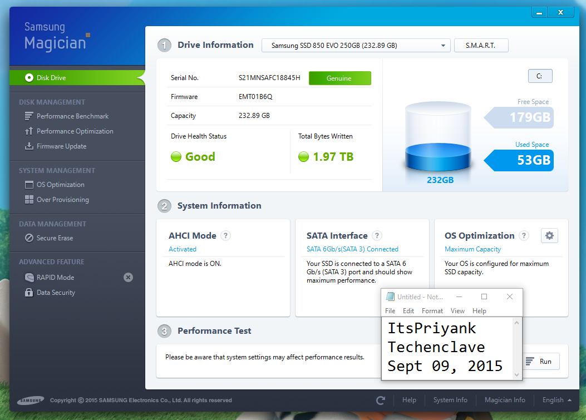Click the firmware version EMT01B6Q
Screen dimensions: 586x420
click(255, 97)
